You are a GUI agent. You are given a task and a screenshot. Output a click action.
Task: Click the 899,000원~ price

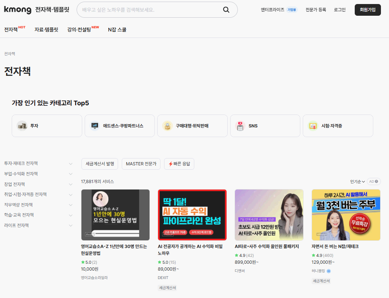pos(247,262)
